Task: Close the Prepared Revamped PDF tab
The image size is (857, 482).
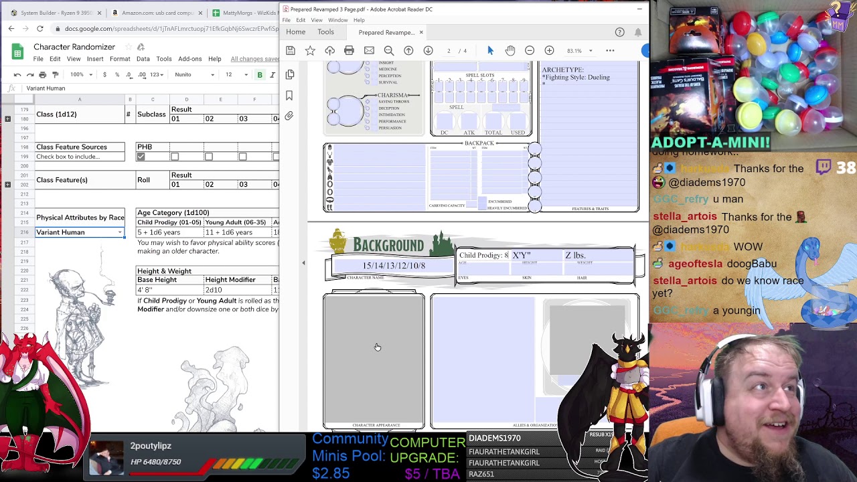Action: click(421, 32)
